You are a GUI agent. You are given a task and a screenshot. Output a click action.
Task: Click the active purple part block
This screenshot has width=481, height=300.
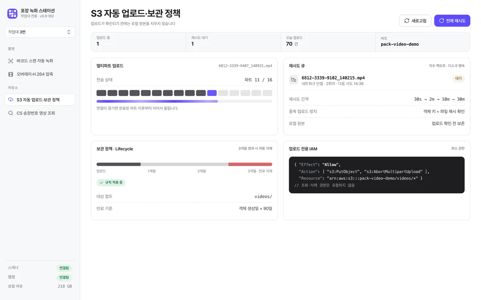pyautogui.click(x=212, y=93)
